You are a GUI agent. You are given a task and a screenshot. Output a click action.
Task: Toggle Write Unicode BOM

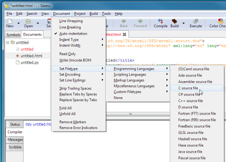(78, 60)
